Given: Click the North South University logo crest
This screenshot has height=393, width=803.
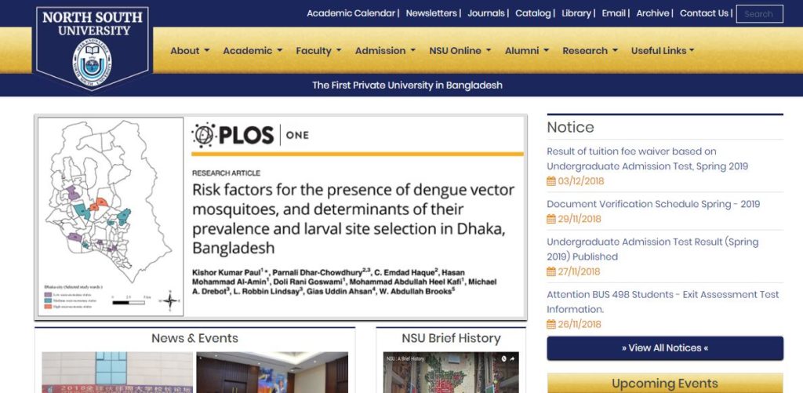Looking at the screenshot, I should [x=93, y=48].
